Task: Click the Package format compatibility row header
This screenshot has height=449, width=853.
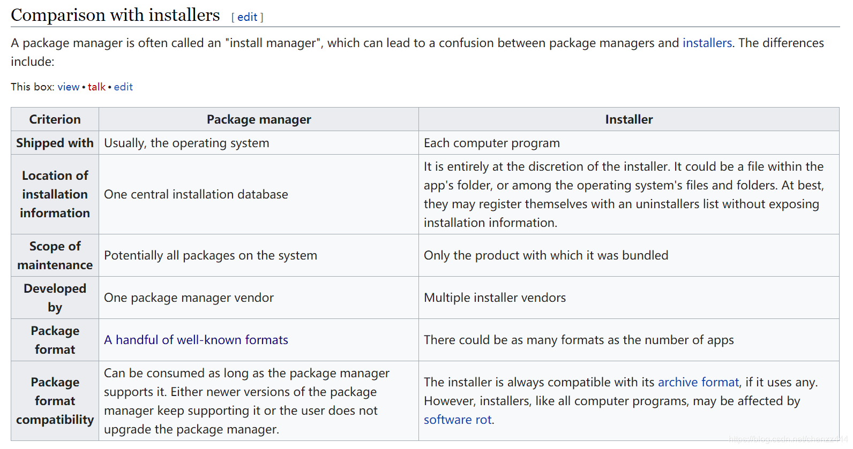Action: click(x=55, y=401)
